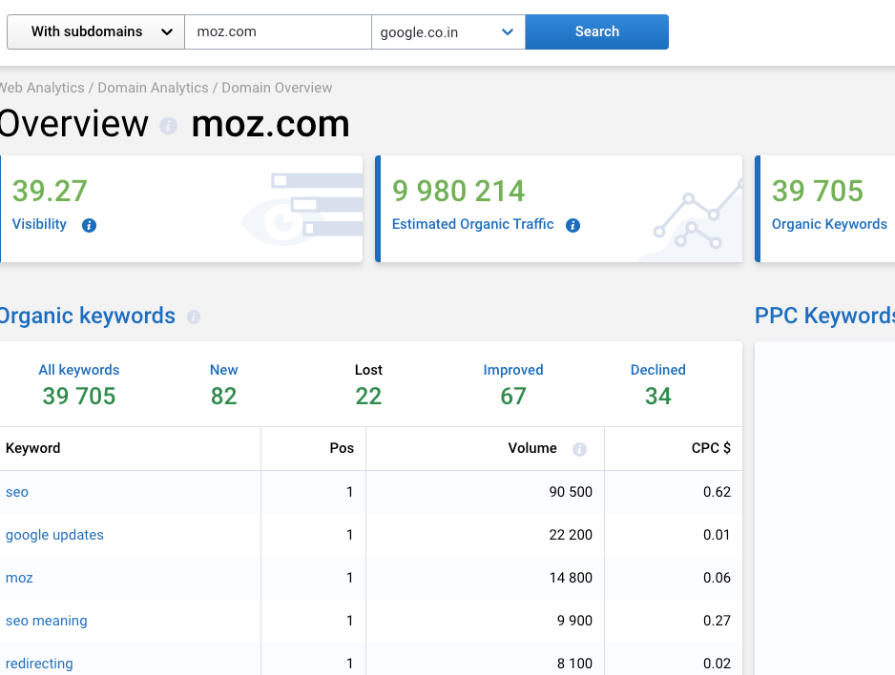Click the Visibility info icon

pyautogui.click(x=89, y=226)
